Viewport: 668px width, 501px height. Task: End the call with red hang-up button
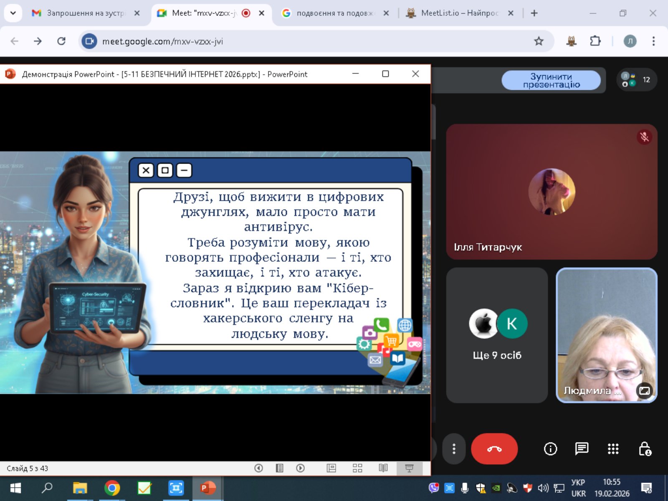[x=494, y=449]
